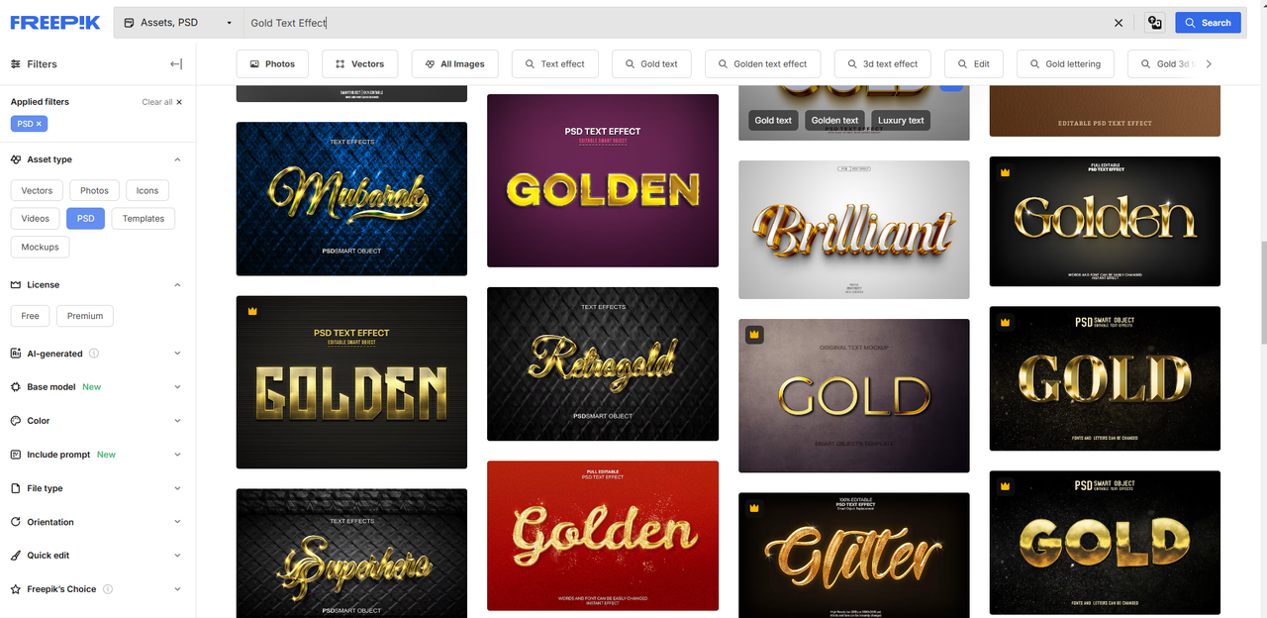Open the red Golden glitter thumbnail
The image size is (1267, 618).
603,535
